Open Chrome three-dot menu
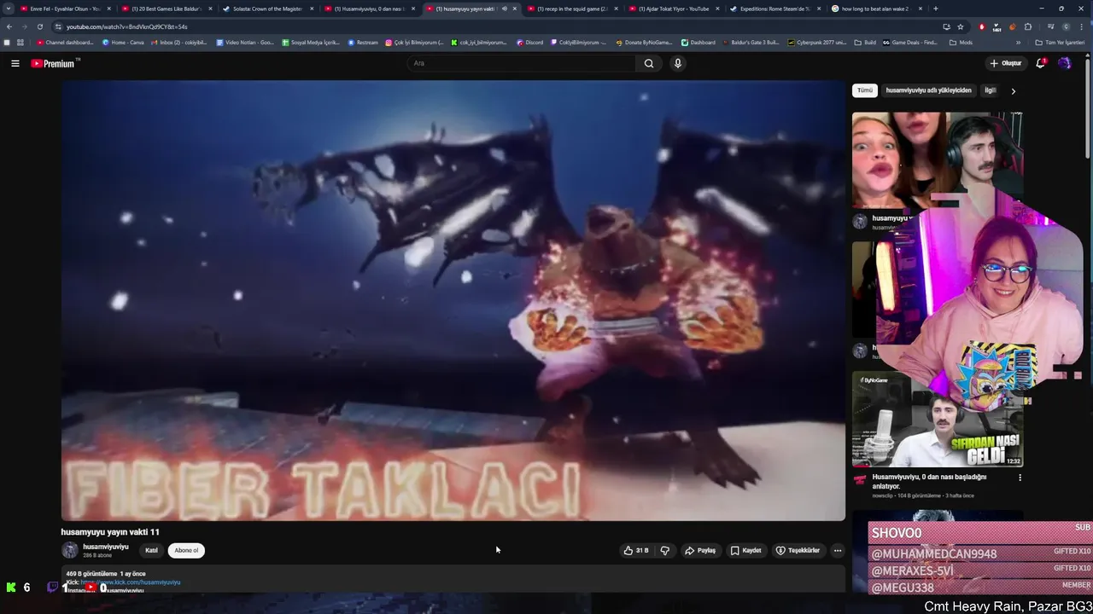 1083,26
